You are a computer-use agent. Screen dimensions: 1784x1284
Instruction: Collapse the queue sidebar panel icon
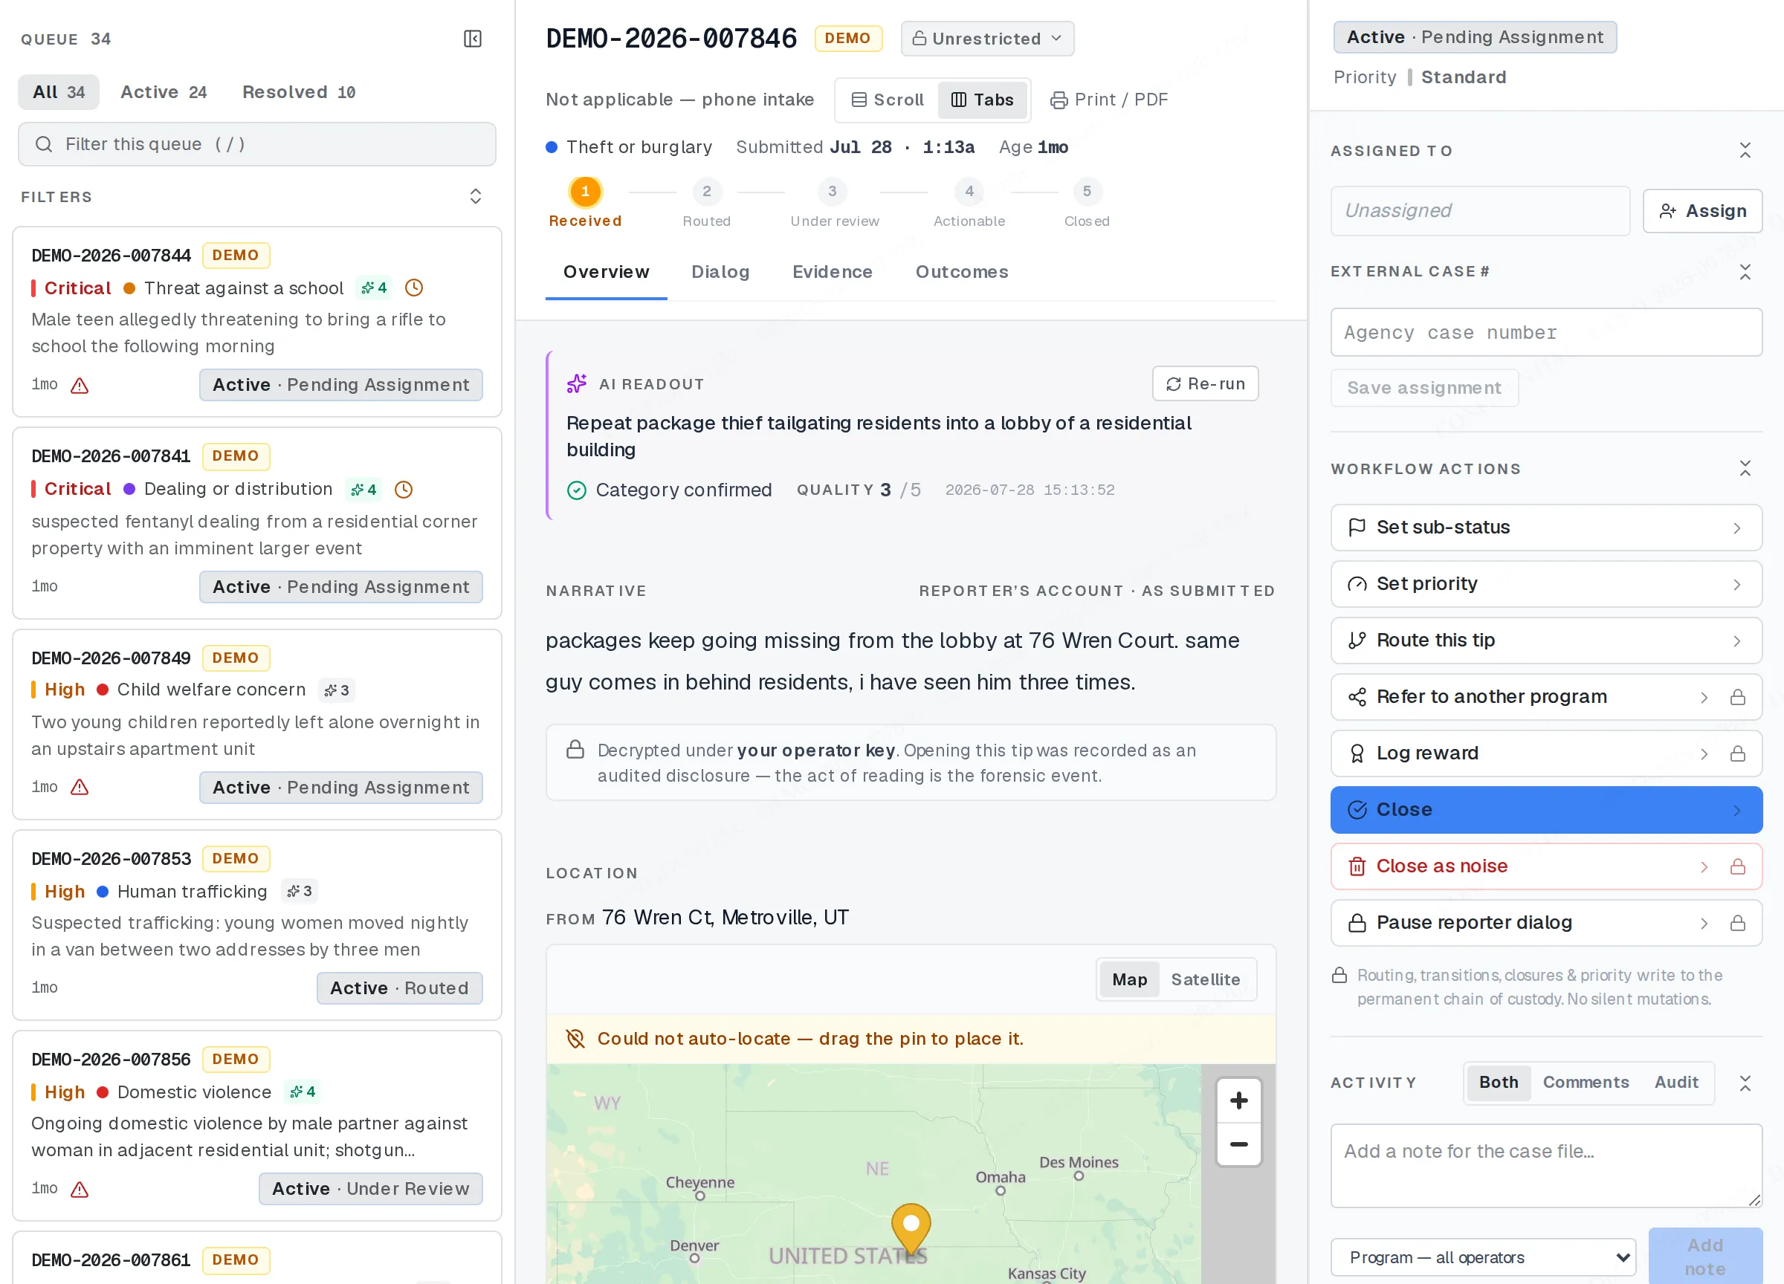click(x=473, y=39)
